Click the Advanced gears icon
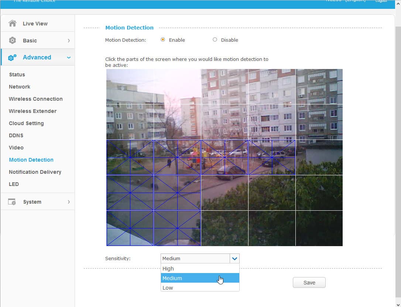The width and height of the screenshot is (401, 307). tap(12, 58)
